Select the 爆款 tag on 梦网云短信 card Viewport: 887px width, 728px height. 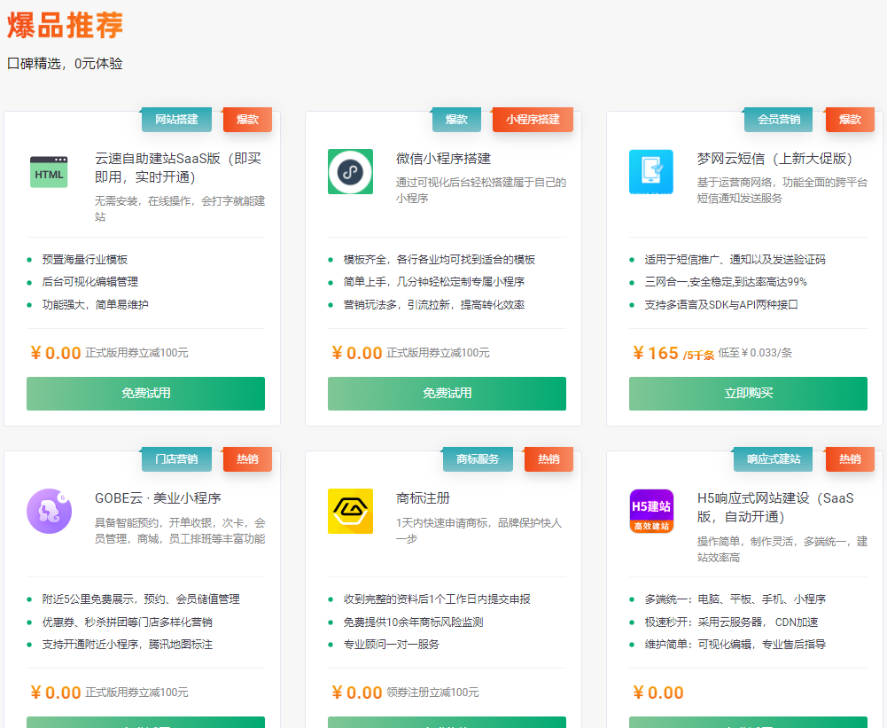(x=850, y=120)
